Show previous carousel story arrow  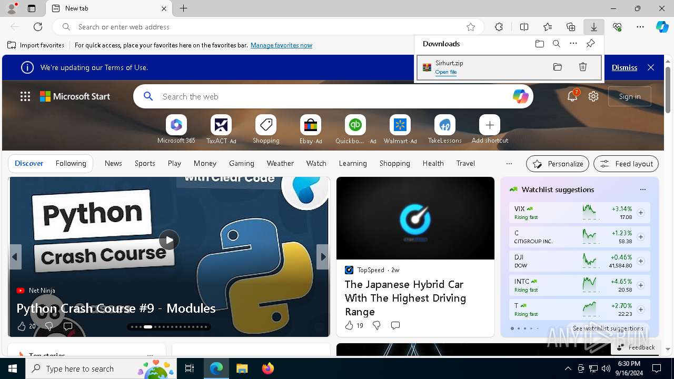pos(15,257)
